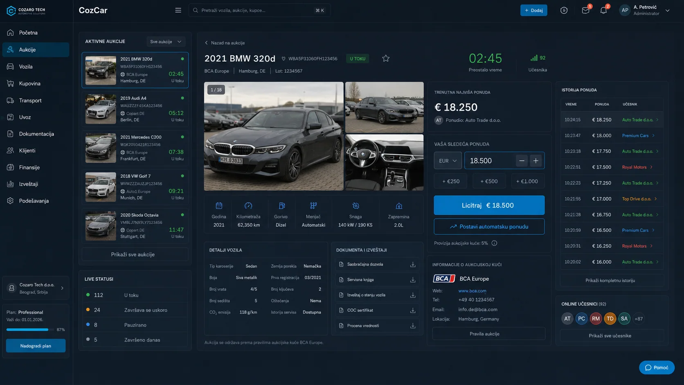Click the Snaga engine power icon
The image size is (684, 385).
355,206
